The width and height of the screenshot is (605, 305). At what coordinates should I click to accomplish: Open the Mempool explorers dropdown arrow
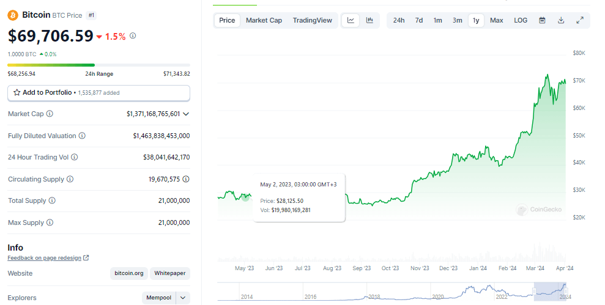coord(183,298)
